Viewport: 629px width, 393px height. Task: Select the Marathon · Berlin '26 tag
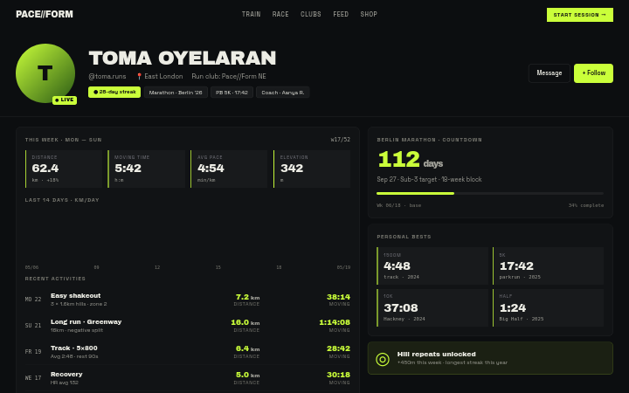(176, 93)
